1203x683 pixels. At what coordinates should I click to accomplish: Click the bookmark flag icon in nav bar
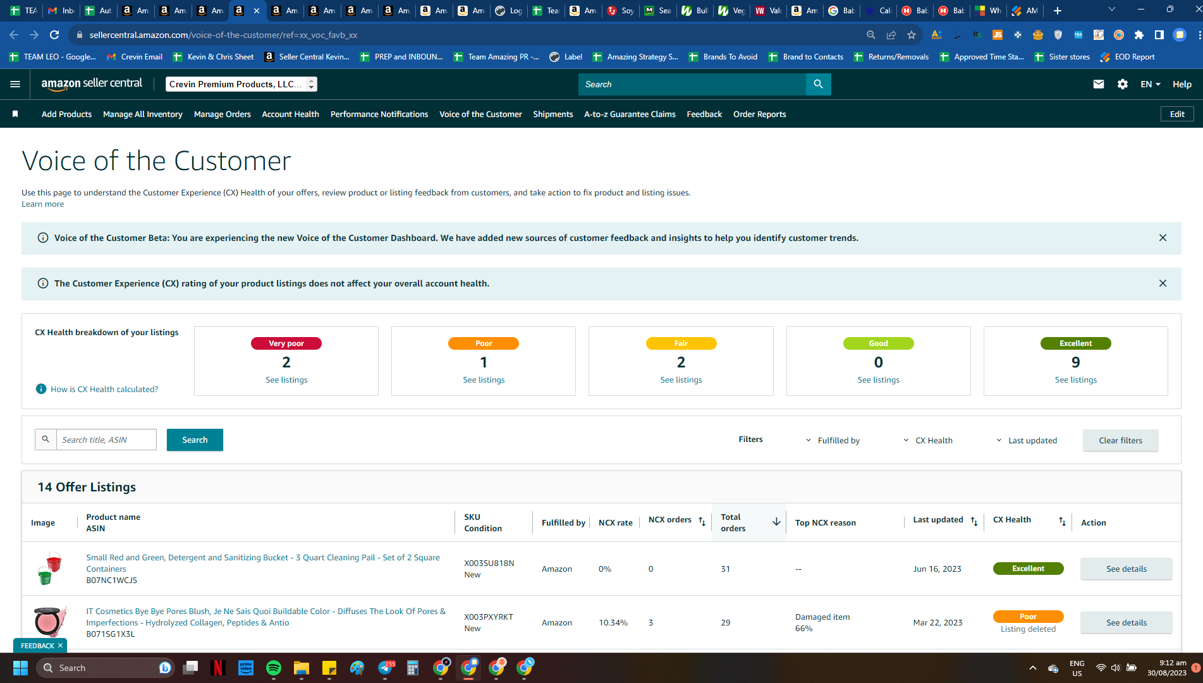click(15, 114)
